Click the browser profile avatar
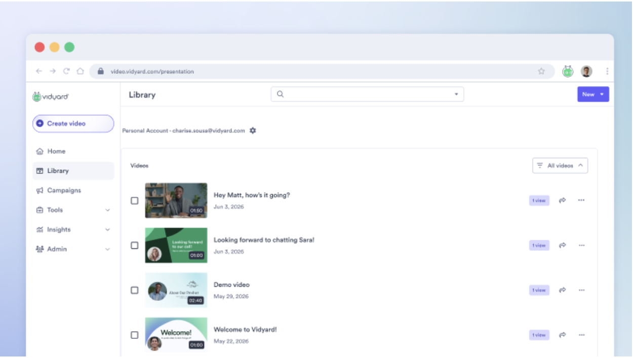This screenshot has height=358, width=633. tap(586, 71)
